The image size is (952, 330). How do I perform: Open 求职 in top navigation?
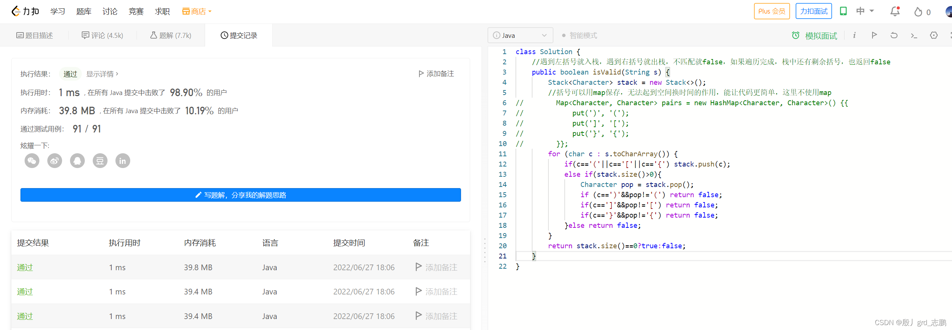[x=162, y=11]
